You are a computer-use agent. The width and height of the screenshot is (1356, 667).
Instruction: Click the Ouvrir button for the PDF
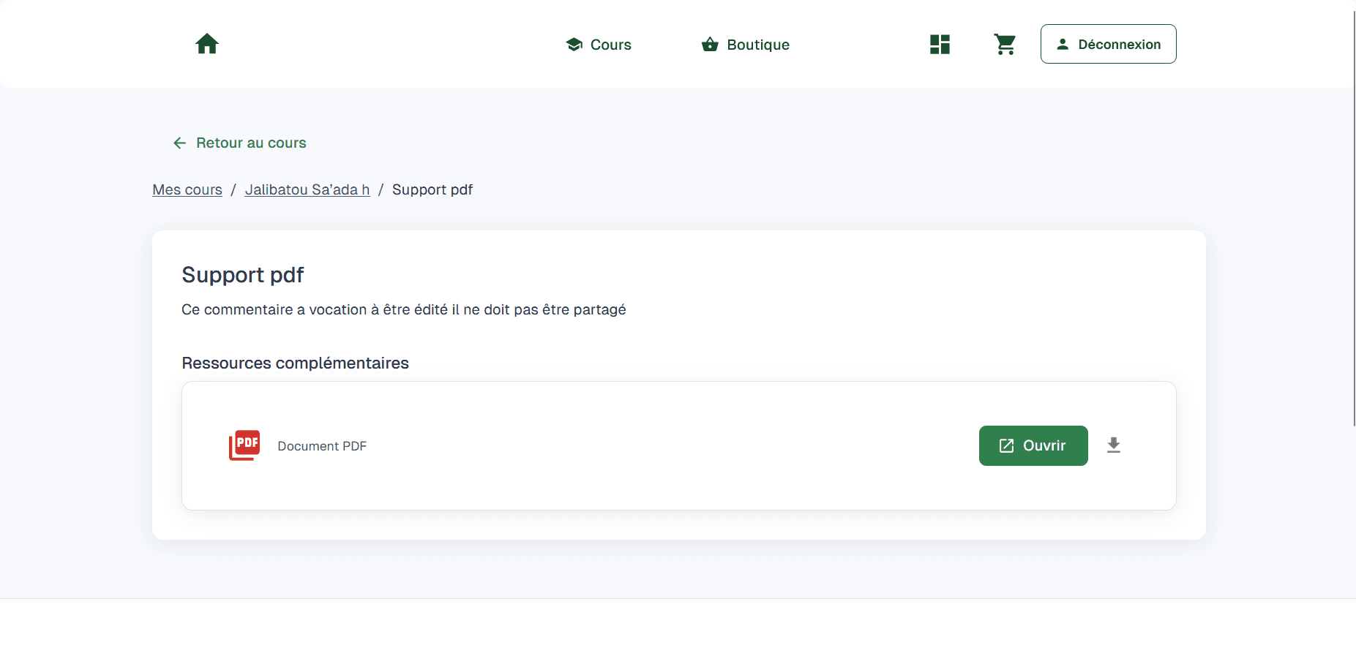pos(1033,445)
